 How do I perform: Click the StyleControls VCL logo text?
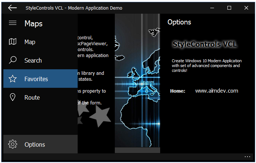pyautogui.click(x=205, y=44)
